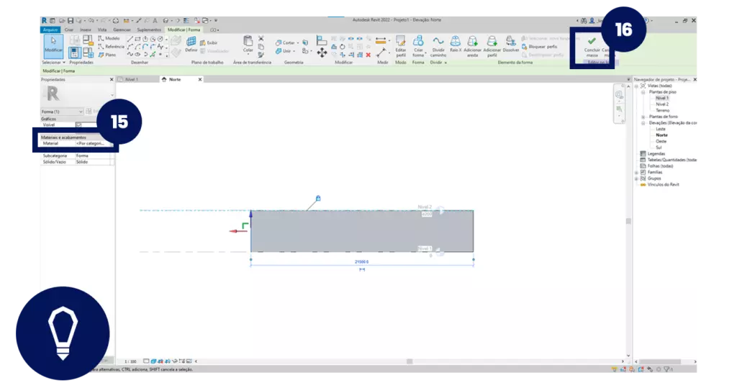Toggle the Raio X tool
This screenshot has width=737, height=388.
pos(456,44)
